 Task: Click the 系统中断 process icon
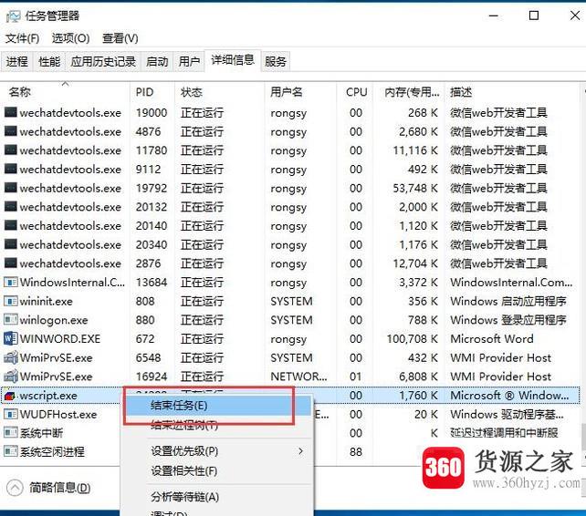[10, 432]
